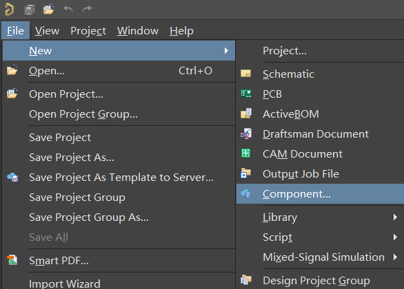Create a new PCB document

pos(321,94)
